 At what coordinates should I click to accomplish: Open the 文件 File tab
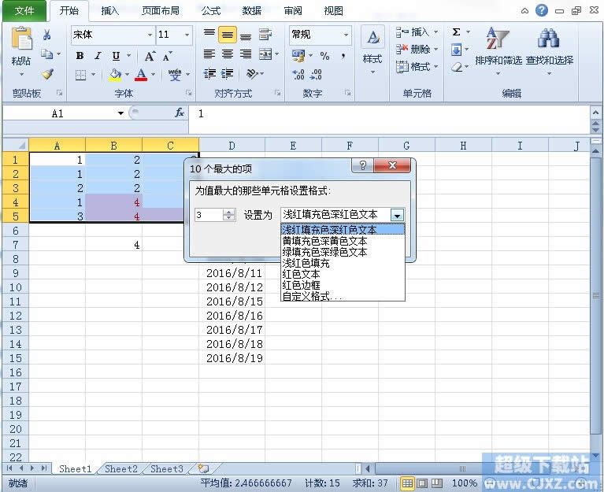24,11
